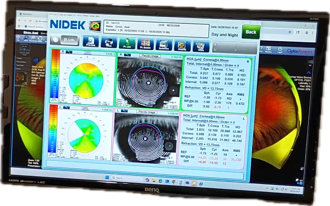Viewport: 330px width, 206px height.
Task: Click the OPD label on right eye map
Action: [87, 53]
